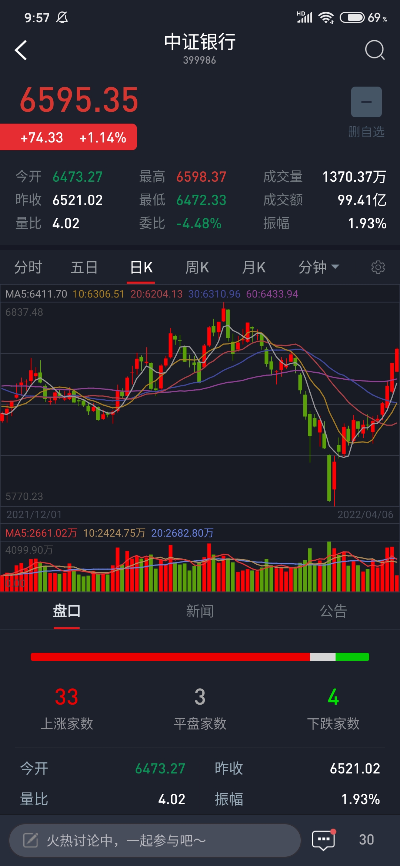The image size is (400, 866).
Task: Open the 新闻 tab
Action: pos(200,611)
